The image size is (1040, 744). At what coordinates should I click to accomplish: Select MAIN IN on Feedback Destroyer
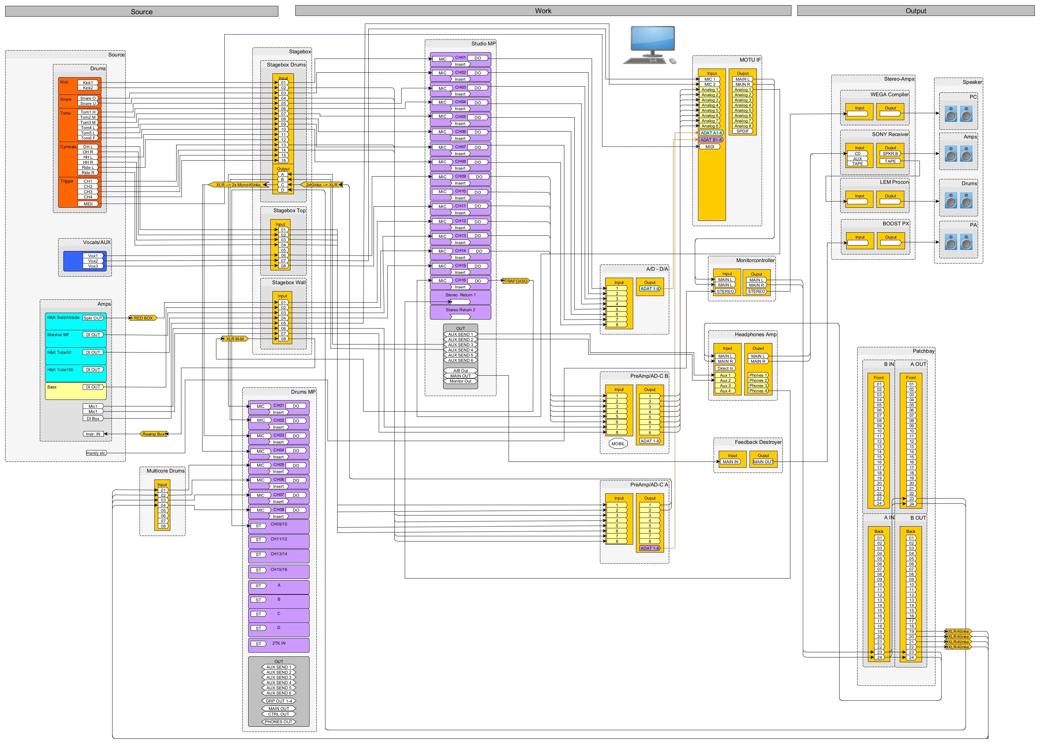click(730, 462)
